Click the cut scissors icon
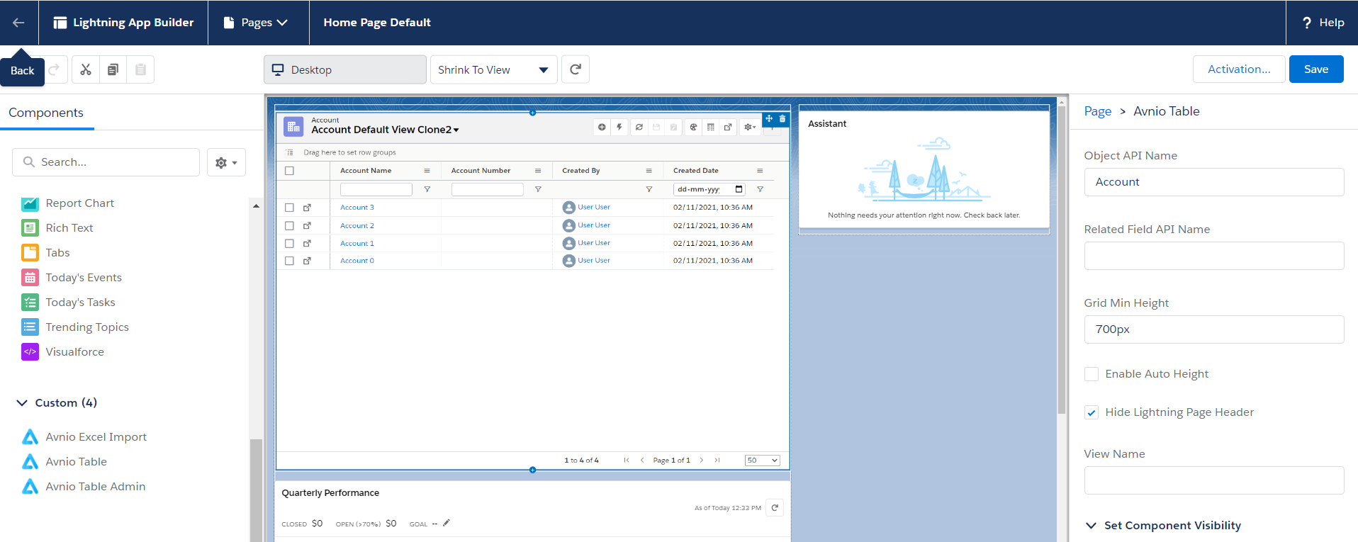This screenshot has width=1358, height=542. tap(86, 69)
